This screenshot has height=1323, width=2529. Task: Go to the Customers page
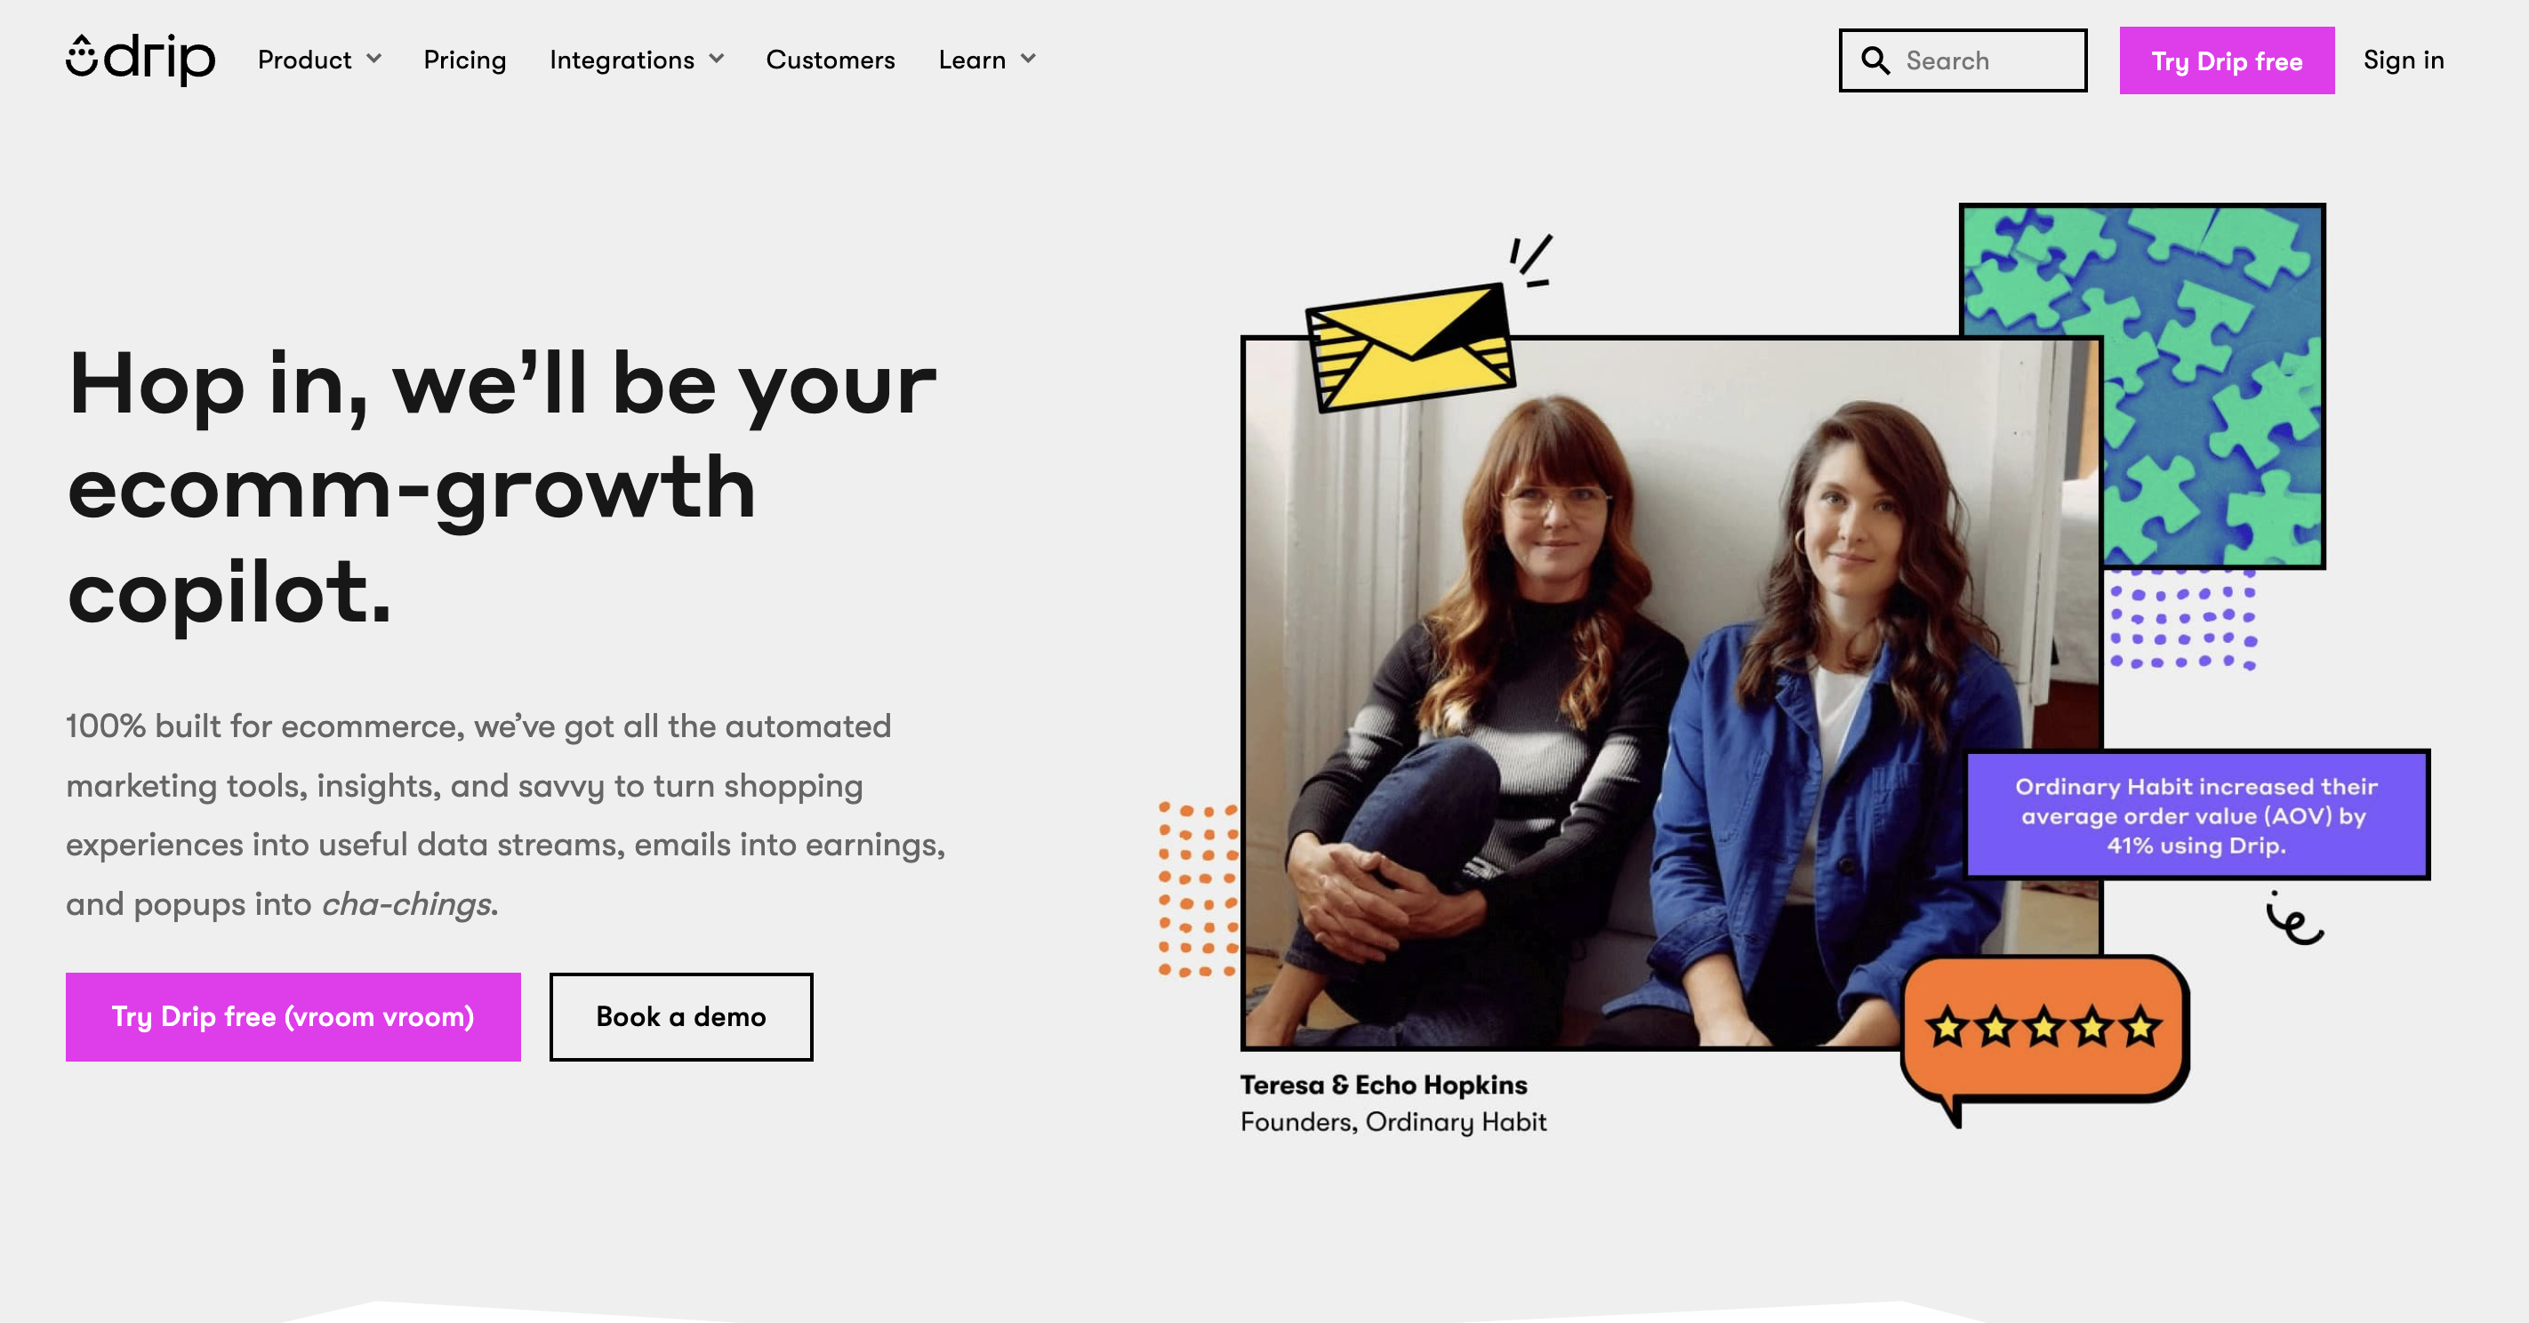click(830, 60)
